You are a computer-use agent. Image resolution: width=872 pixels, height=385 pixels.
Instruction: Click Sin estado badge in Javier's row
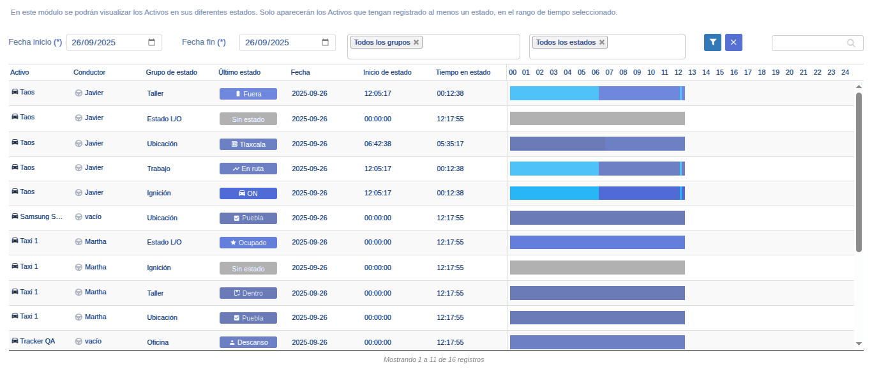[x=248, y=119]
